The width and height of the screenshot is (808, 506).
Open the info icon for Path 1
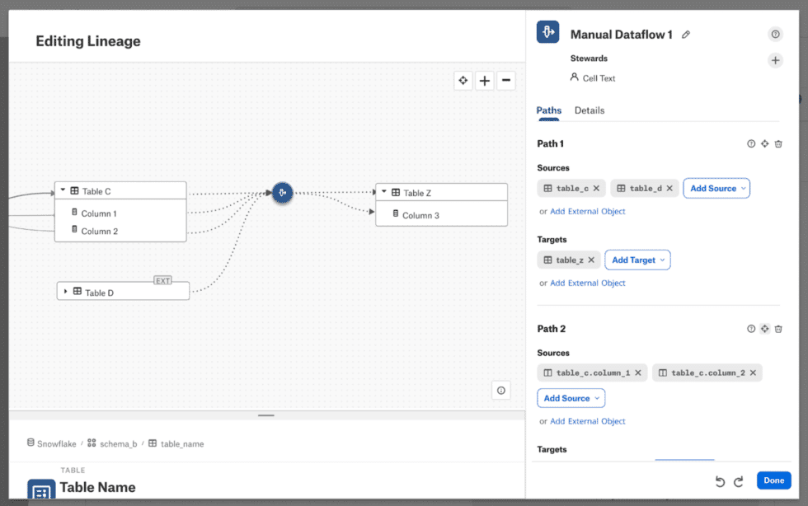pos(751,143)
